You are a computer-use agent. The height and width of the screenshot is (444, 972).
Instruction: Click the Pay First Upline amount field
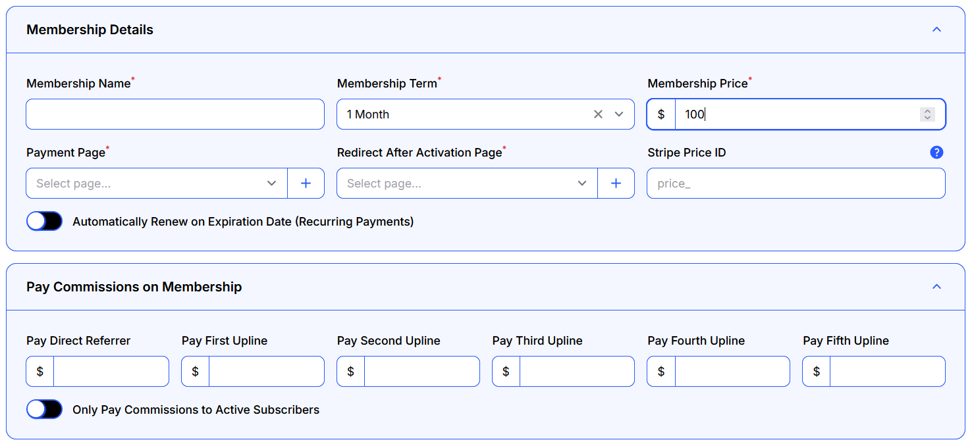[266, 372]
